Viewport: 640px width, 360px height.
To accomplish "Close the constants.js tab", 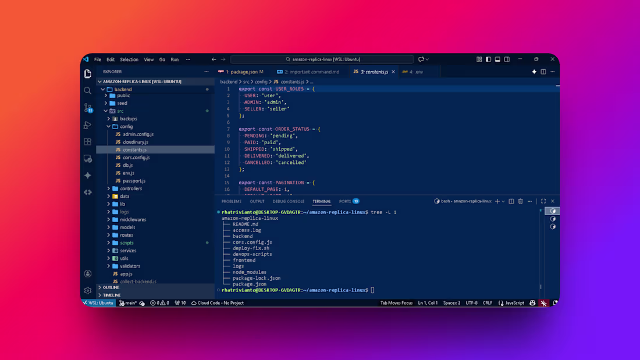I will (x=393, y=72).
